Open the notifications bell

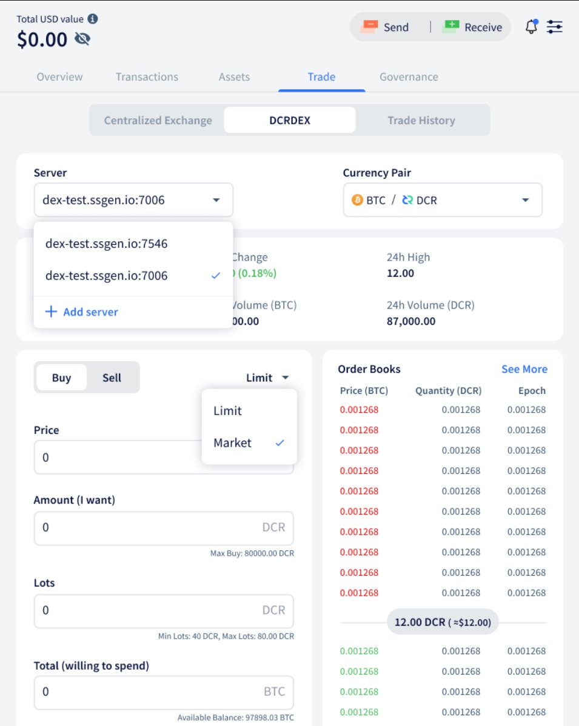(532, 27)
